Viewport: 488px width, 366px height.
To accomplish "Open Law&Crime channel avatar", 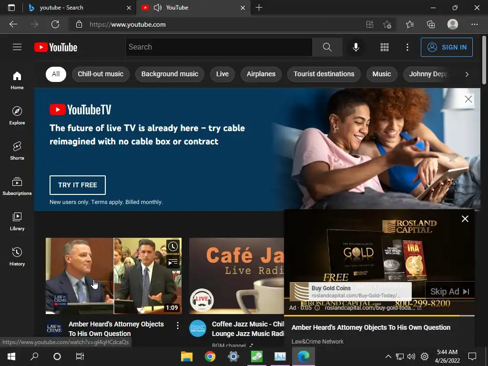I will 54,328.
